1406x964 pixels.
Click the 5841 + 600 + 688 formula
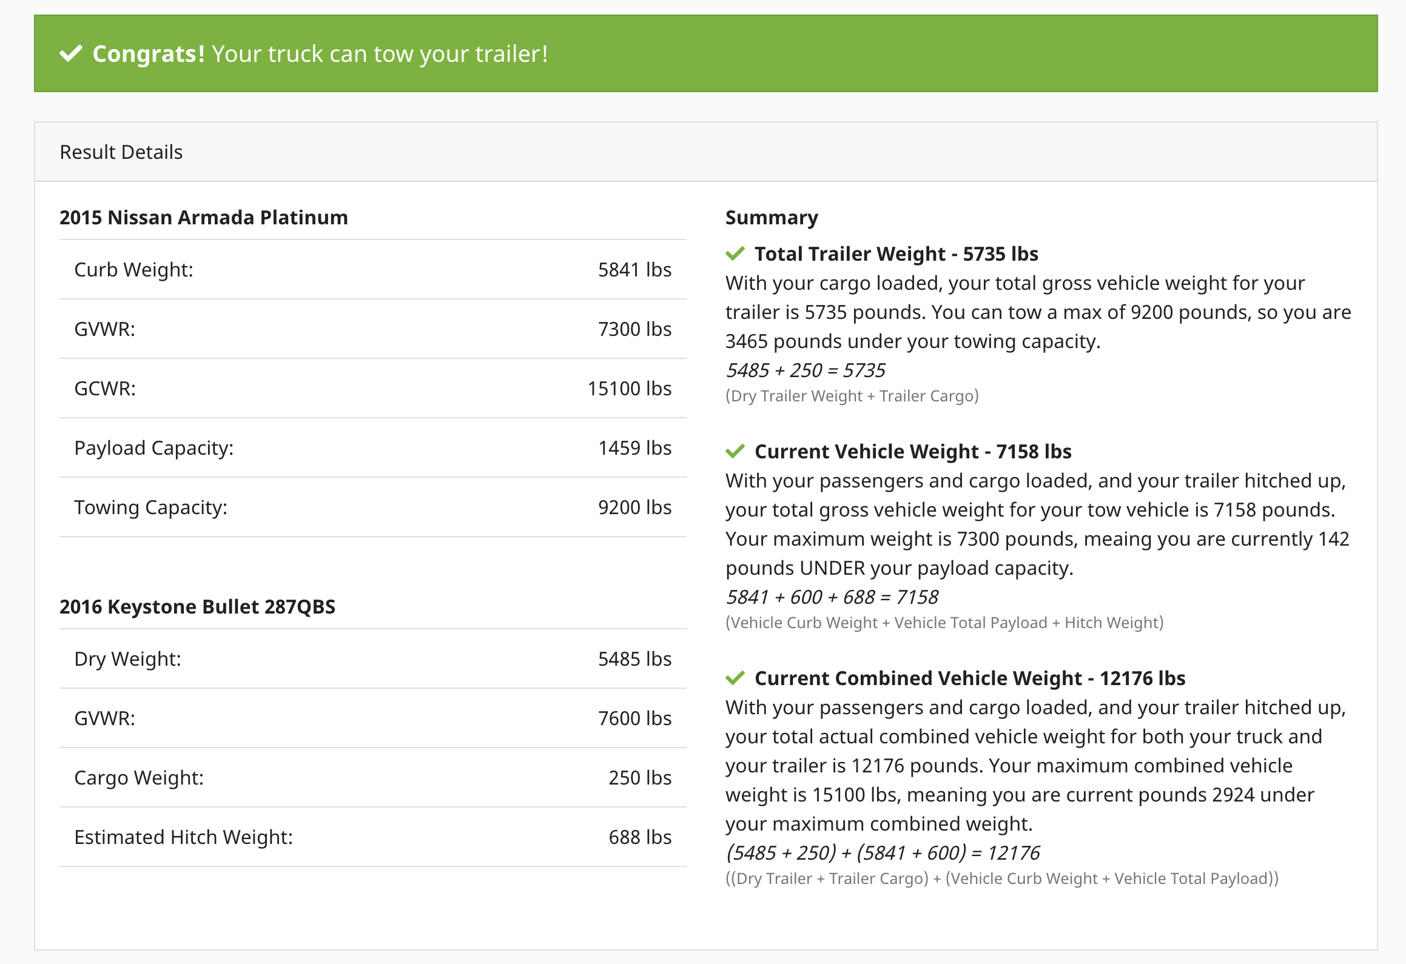point(832,597)
